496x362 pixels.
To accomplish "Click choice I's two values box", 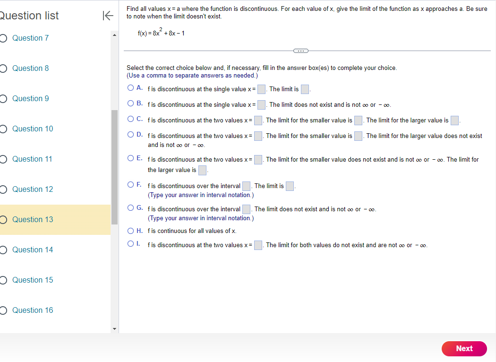I will coord(258,245).
